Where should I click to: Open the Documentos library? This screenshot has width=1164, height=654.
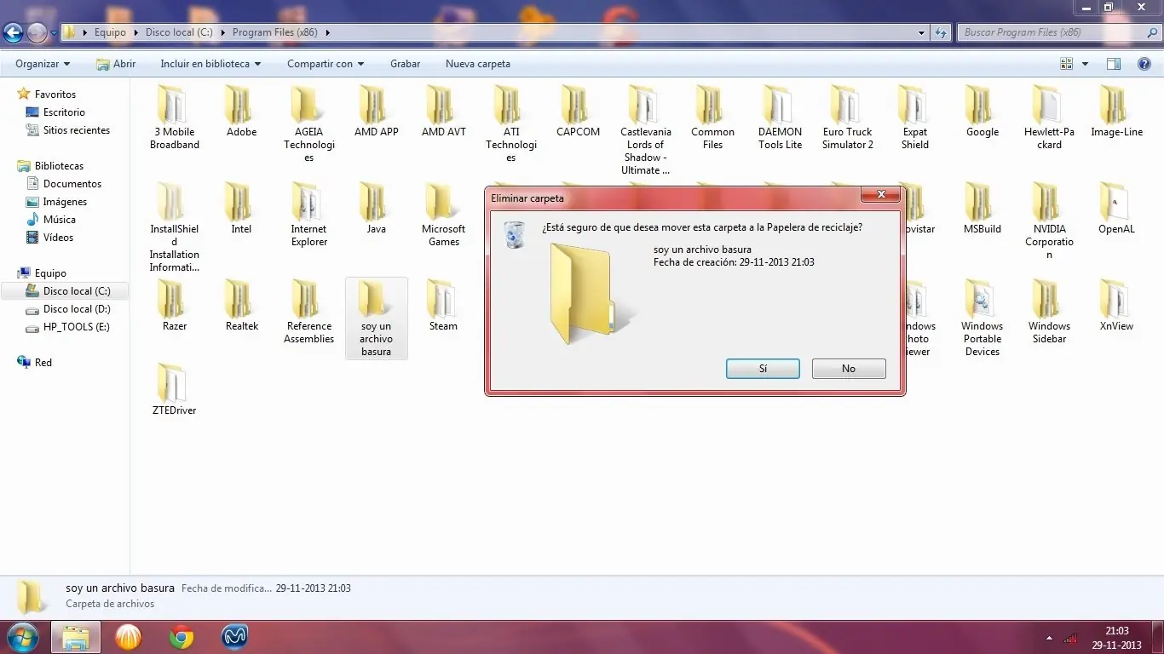point(72,184)
